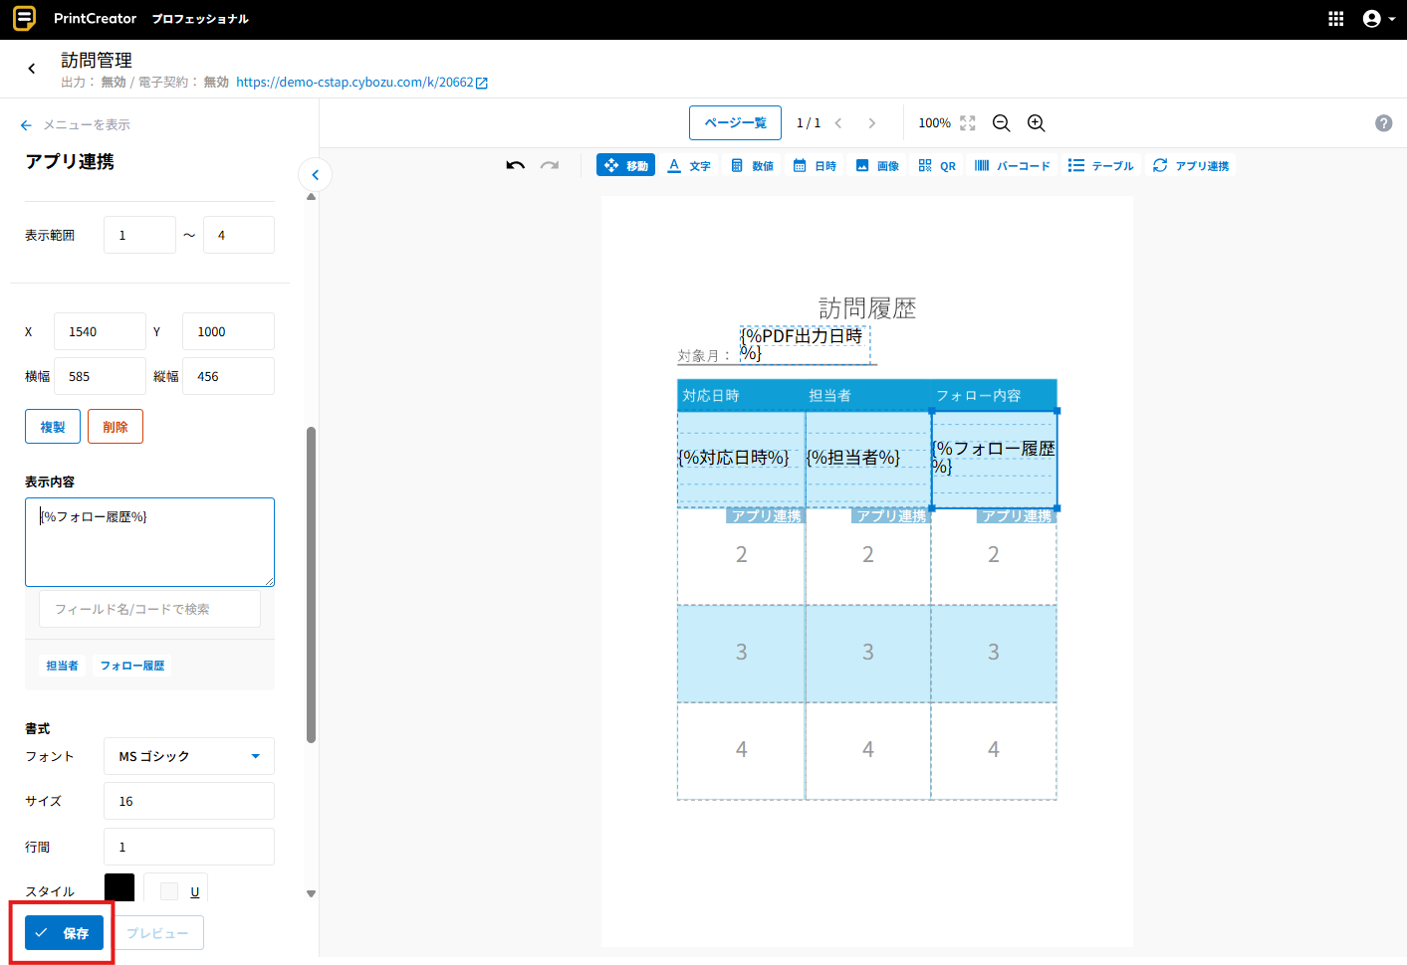Open the help question mark icon
Screen dimensions: 1407x965
tap(1383, 123)
